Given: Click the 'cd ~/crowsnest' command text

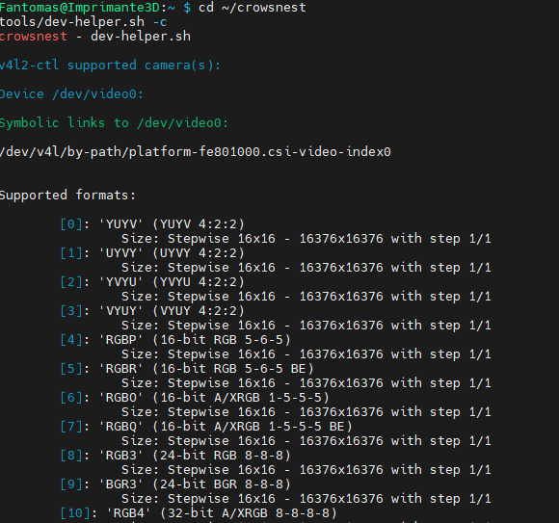Looking at the screenshot, I should [253, 7].
